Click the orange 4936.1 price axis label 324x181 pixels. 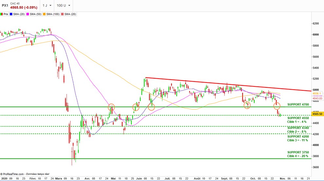[317, 93]
